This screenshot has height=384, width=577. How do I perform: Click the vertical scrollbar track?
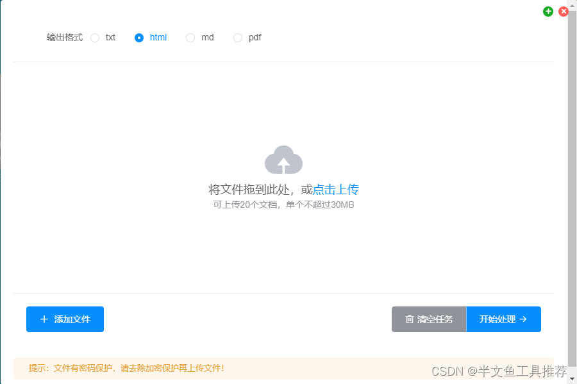[573, 188]
